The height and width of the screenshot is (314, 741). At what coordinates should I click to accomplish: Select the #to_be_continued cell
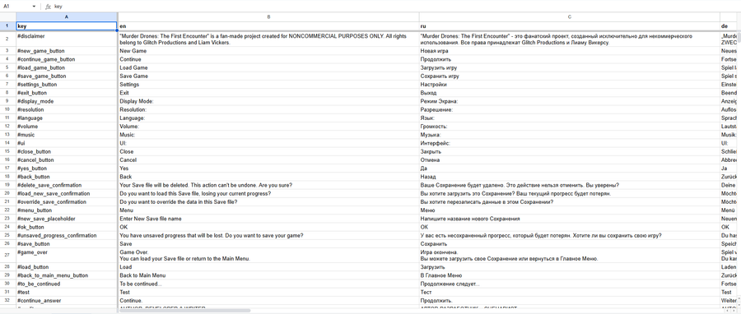(x=67, y=284)
